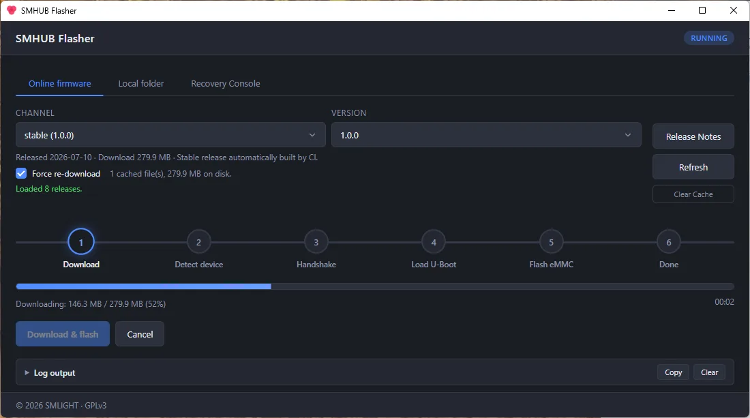Image resolution: width=750 pixels, height=418 pixels.
Task: Uncheck the Force re-download checkbox
Action: [21, 174]
